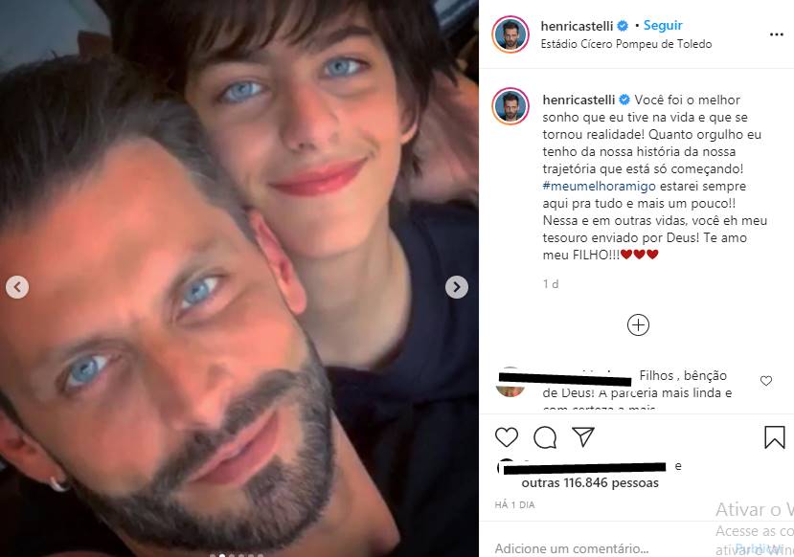
Task: Open the commenter's profile avatar
Action: tap(510, 381)
